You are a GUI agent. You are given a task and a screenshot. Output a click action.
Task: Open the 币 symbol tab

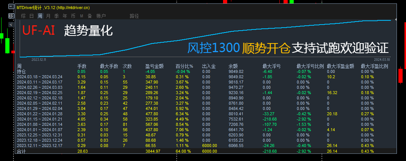pos(73,16)
